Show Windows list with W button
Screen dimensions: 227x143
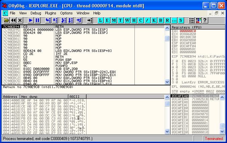[x=127, y=20]
